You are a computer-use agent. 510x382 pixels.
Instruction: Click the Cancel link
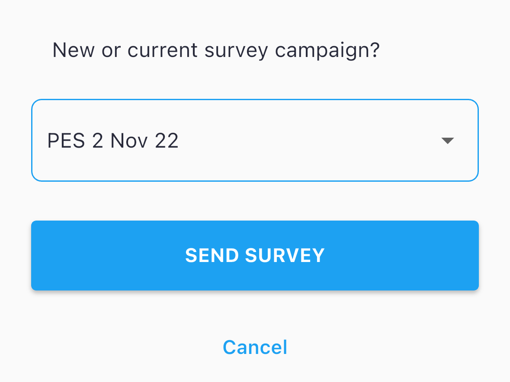point(255,347)
